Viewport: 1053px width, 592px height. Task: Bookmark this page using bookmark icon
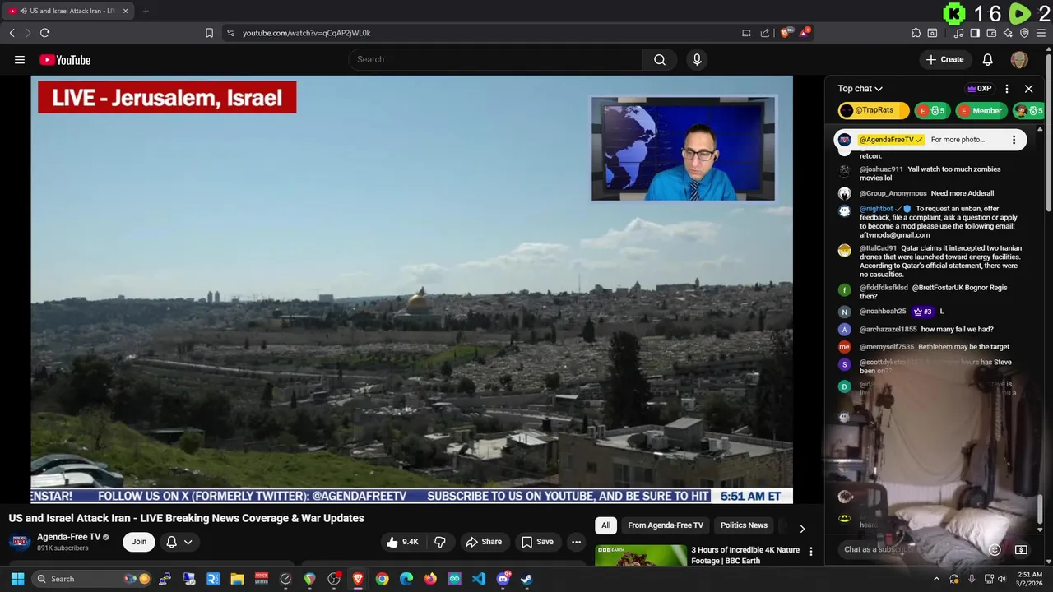point(209,33)
